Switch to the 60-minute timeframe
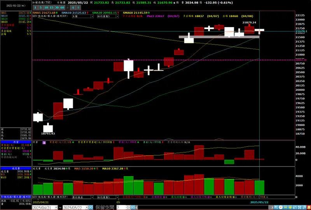This screenshot has height=210, width=311. click(x=62, y=7)
